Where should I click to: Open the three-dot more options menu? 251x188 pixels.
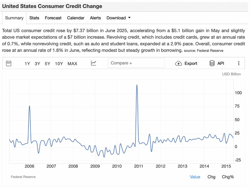click(x=238, y=63)
